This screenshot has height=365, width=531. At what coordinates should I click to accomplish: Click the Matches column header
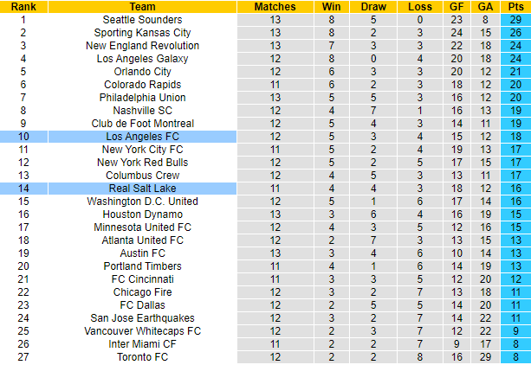pos(275,6)
